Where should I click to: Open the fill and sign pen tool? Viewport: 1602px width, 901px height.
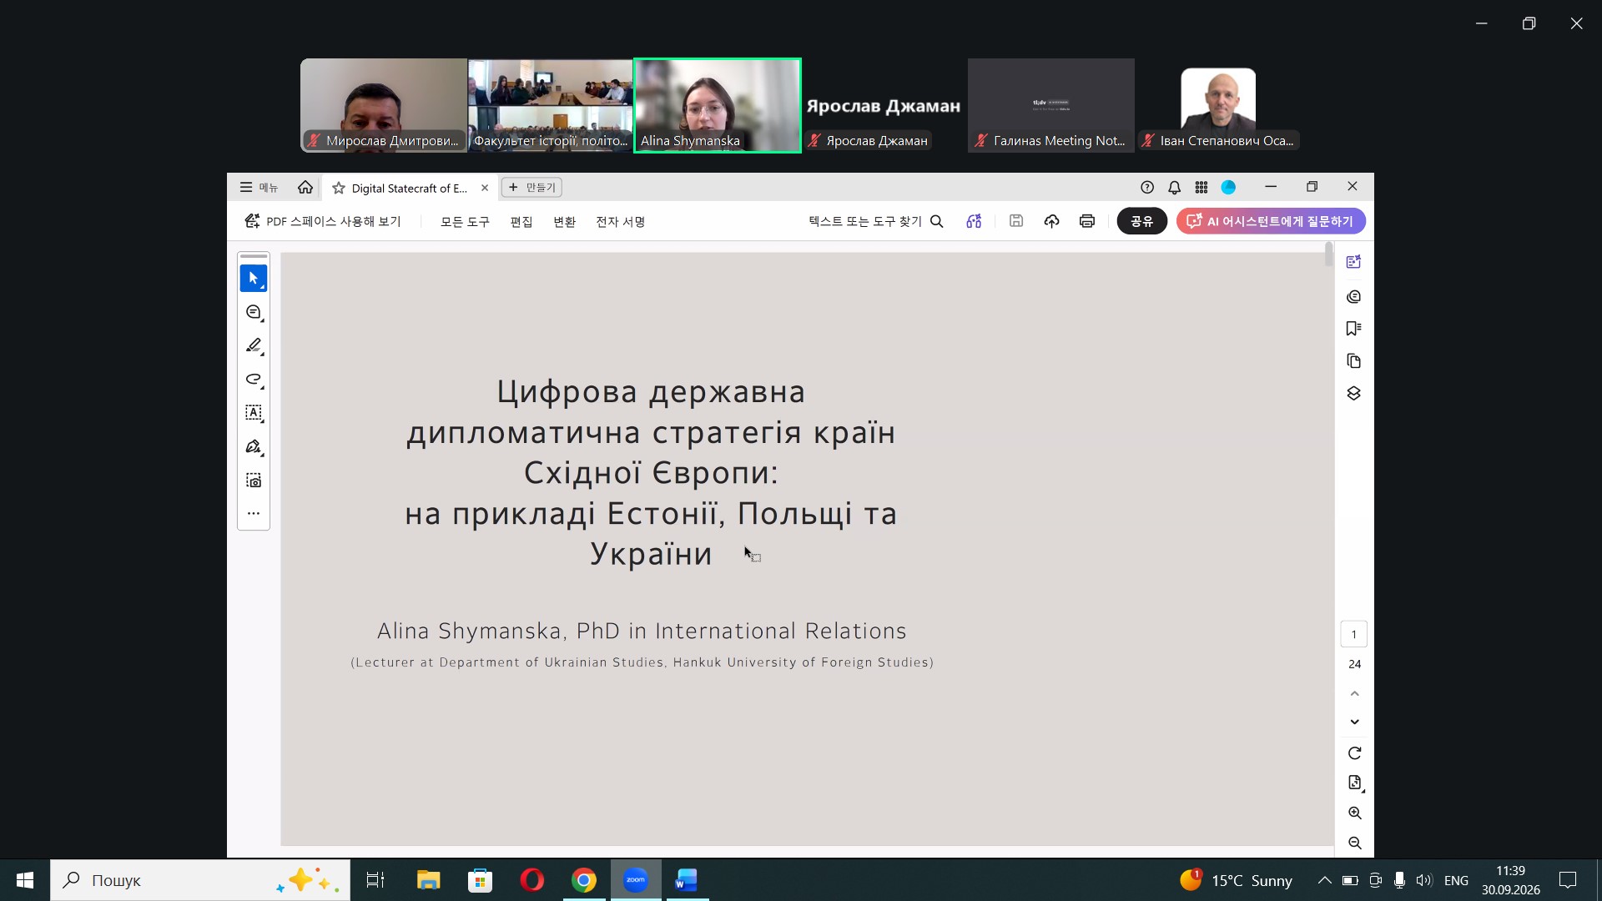pos(254,447)
